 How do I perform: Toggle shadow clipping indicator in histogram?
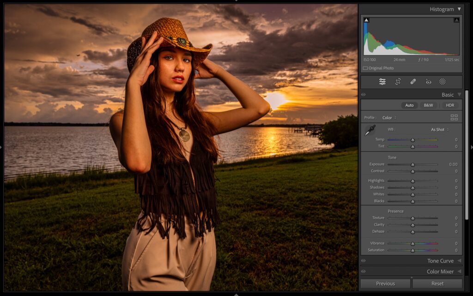[x=366, y=20]
